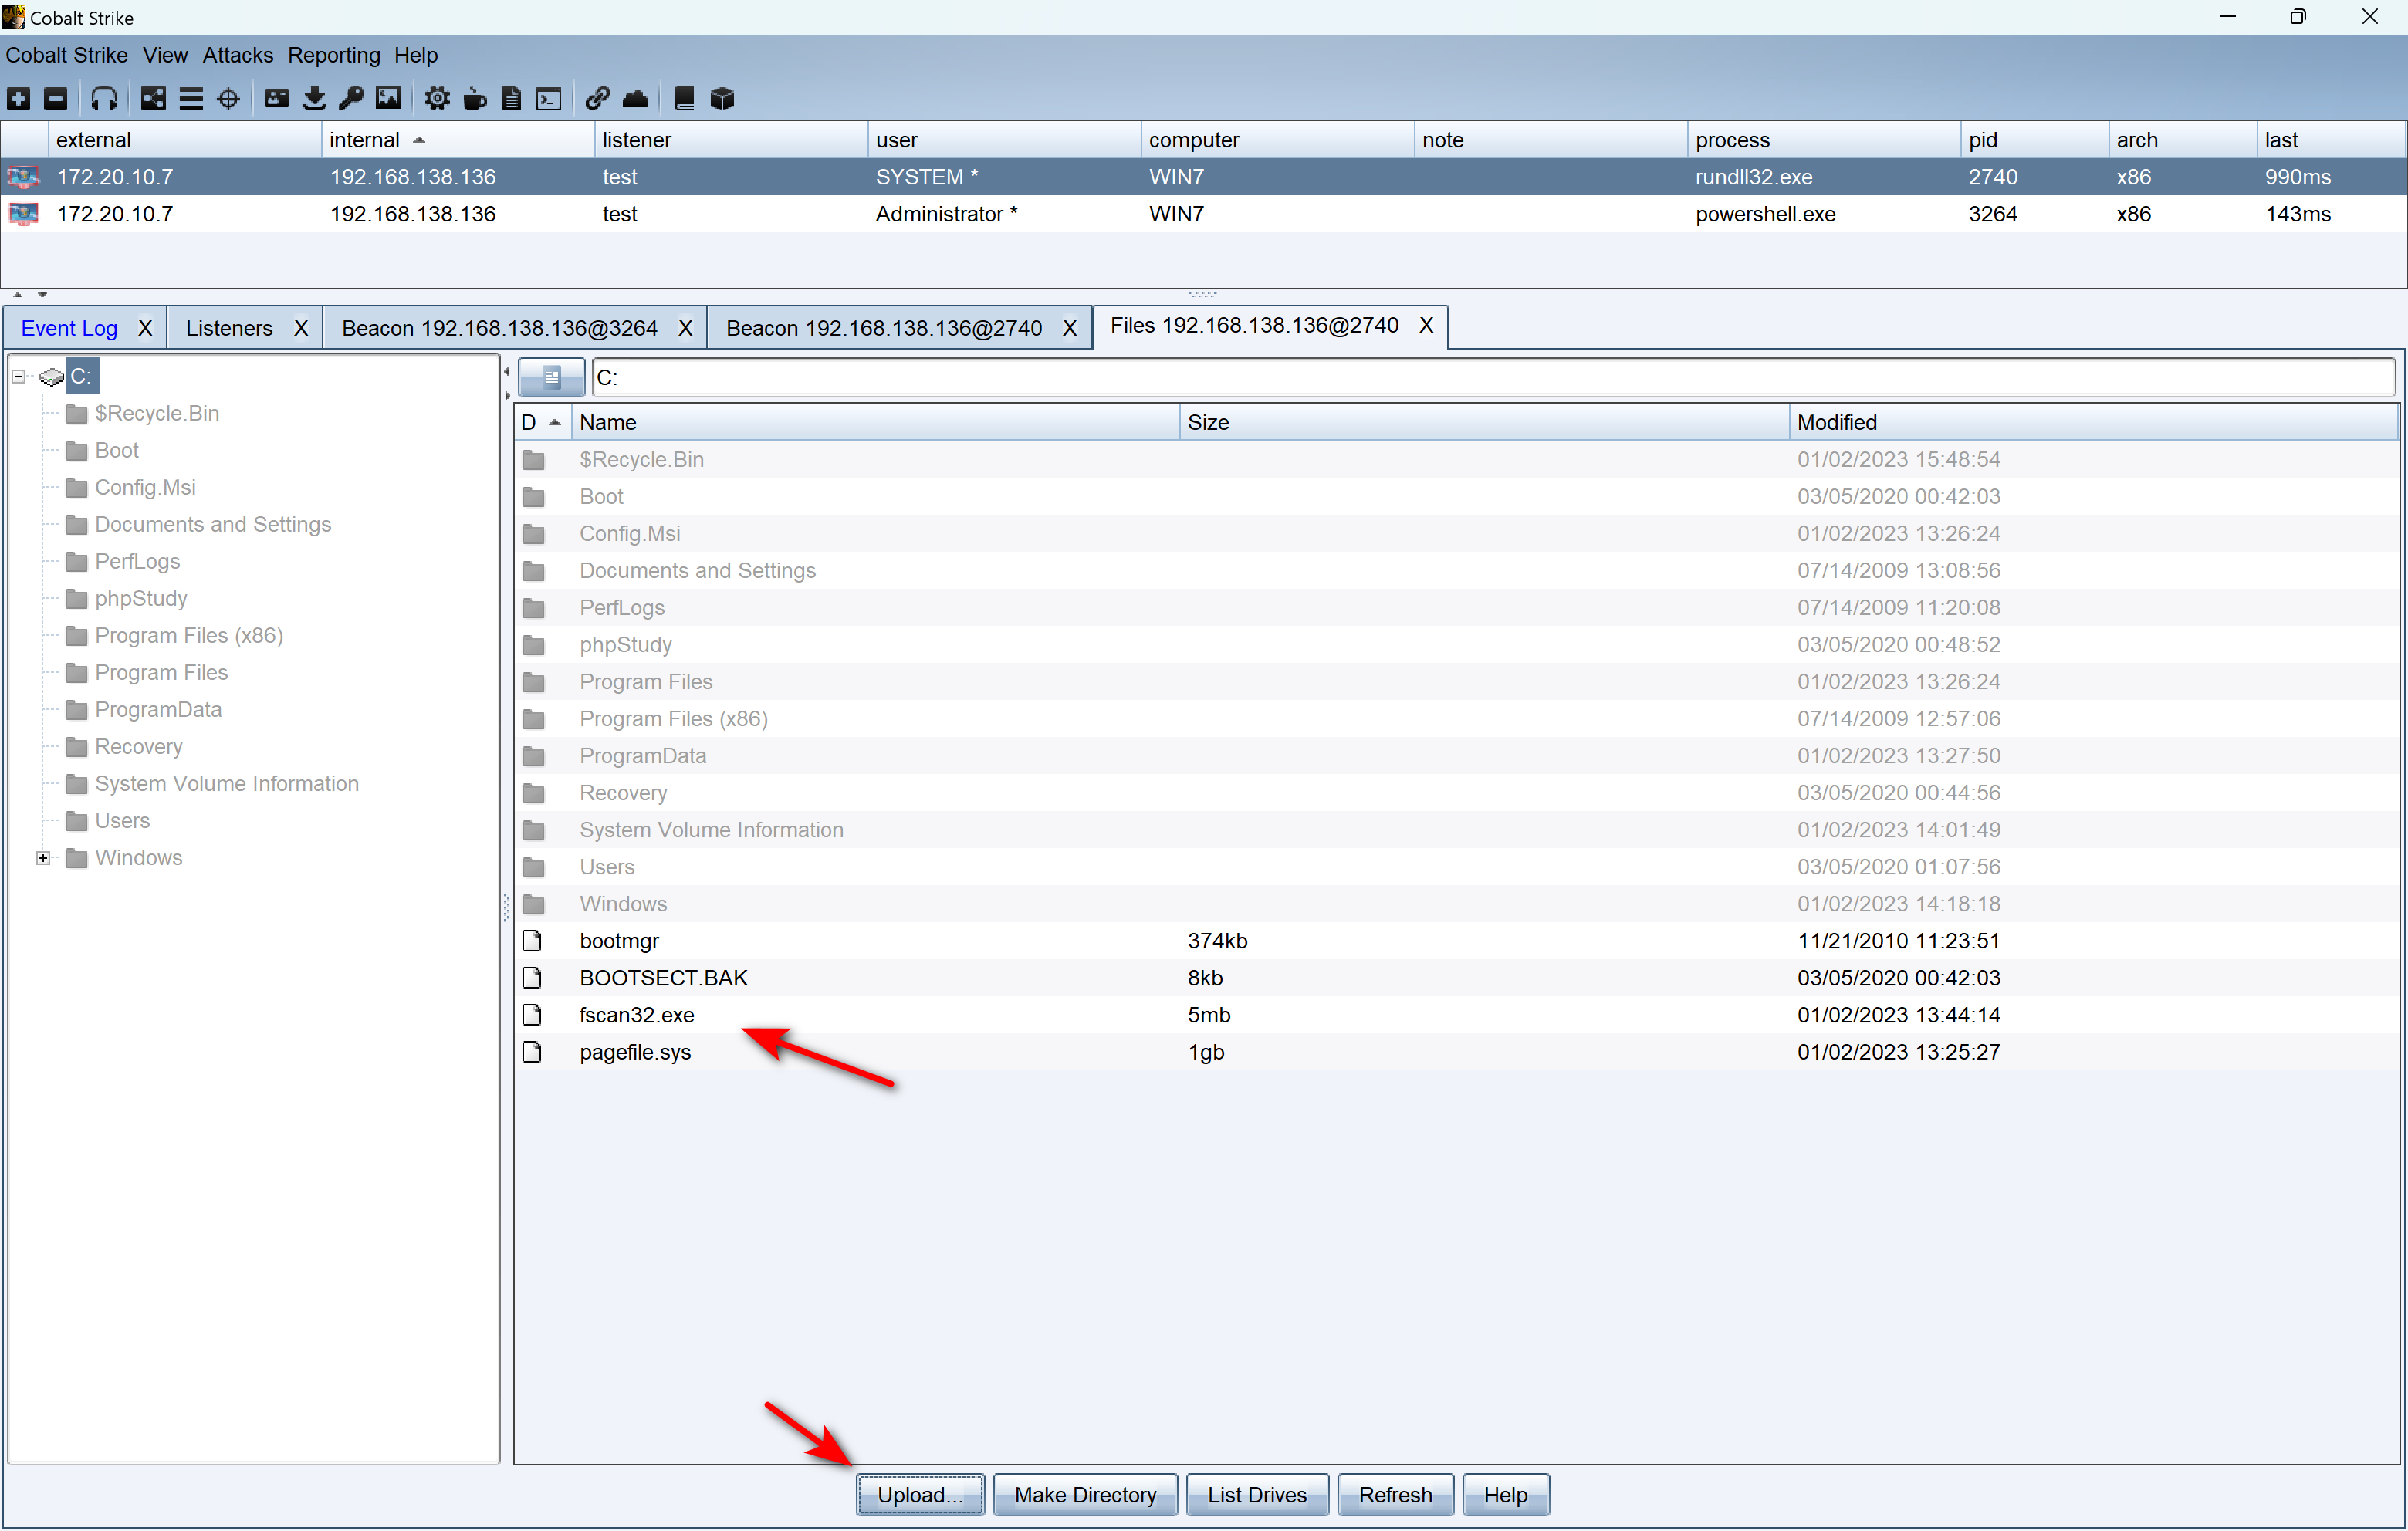Expand the Windows folder tree node
Image resolution: width=2408 pixels, height=1531 pixels.
tap(43, 858)
